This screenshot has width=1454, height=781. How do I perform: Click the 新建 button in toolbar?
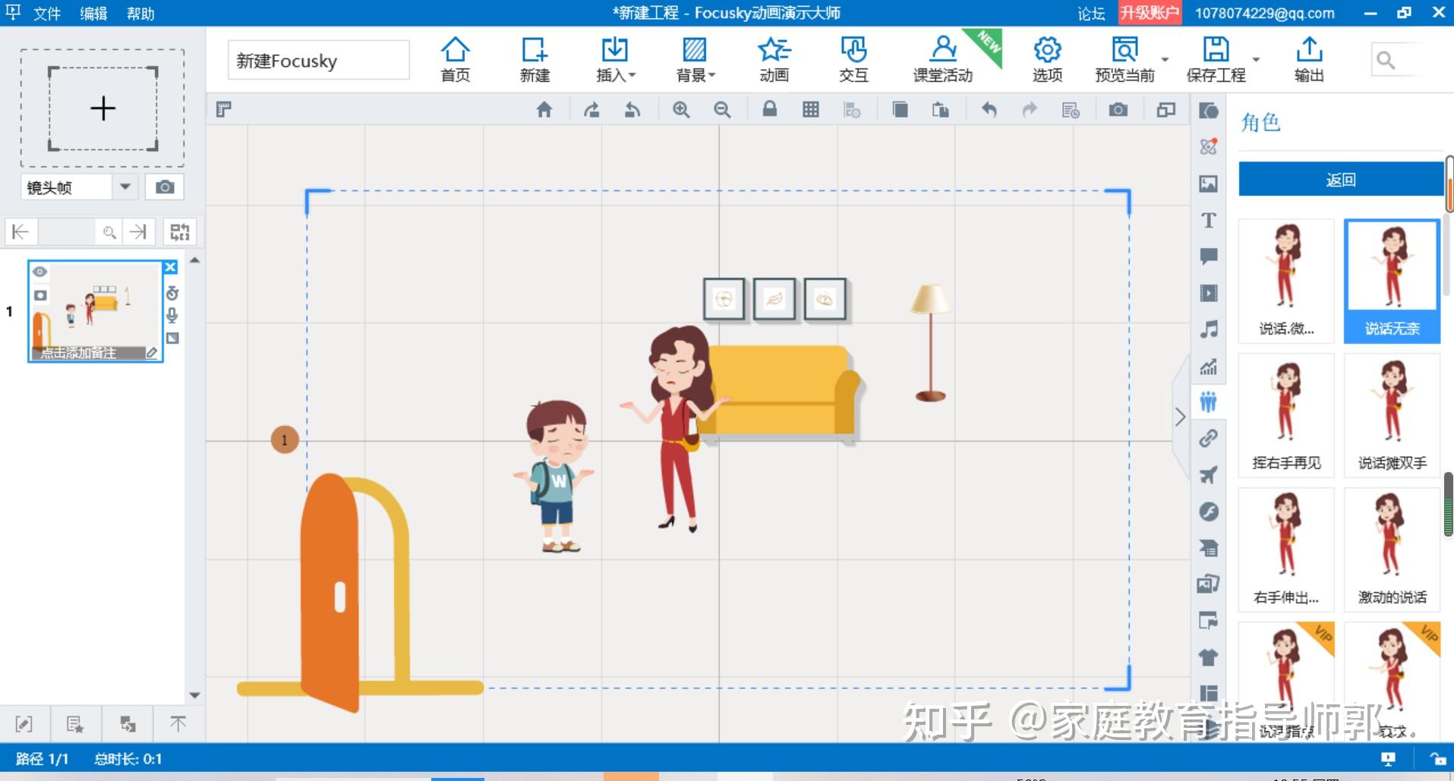pos(535,59)
